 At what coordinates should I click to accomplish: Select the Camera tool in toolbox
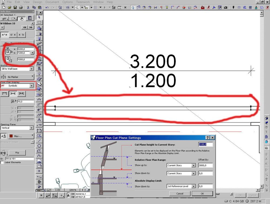pos(39,187)
